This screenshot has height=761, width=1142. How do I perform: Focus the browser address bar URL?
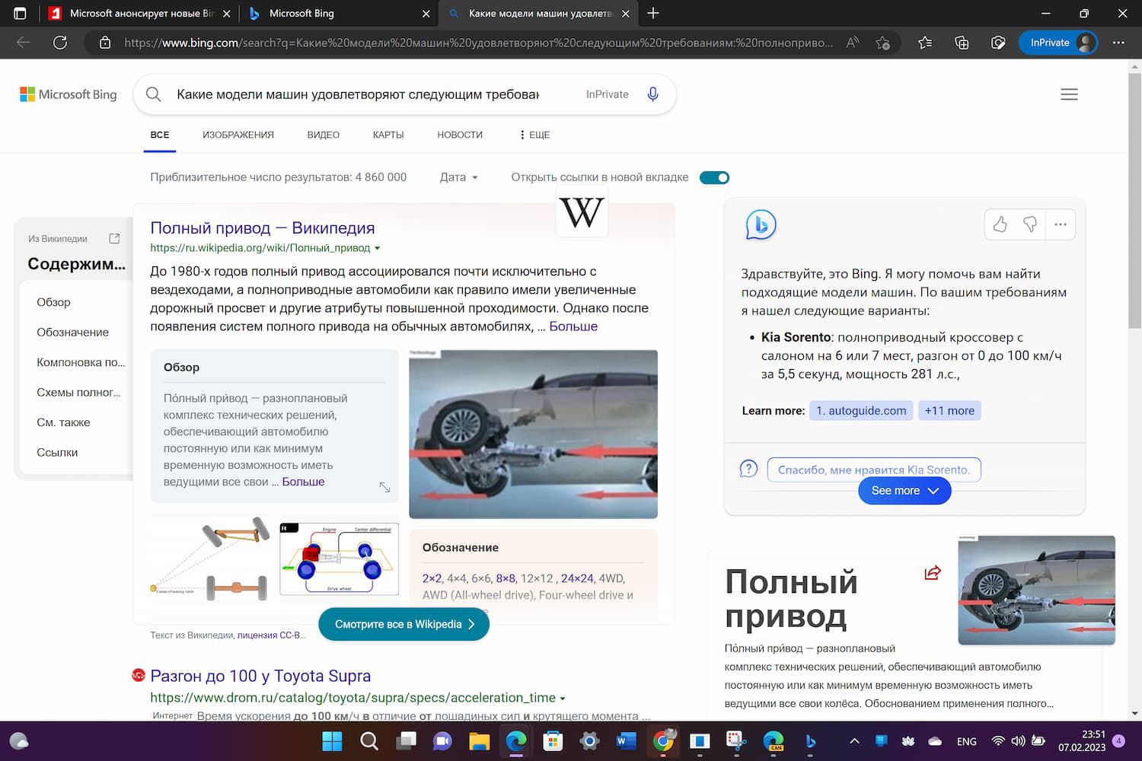(478, 43)
